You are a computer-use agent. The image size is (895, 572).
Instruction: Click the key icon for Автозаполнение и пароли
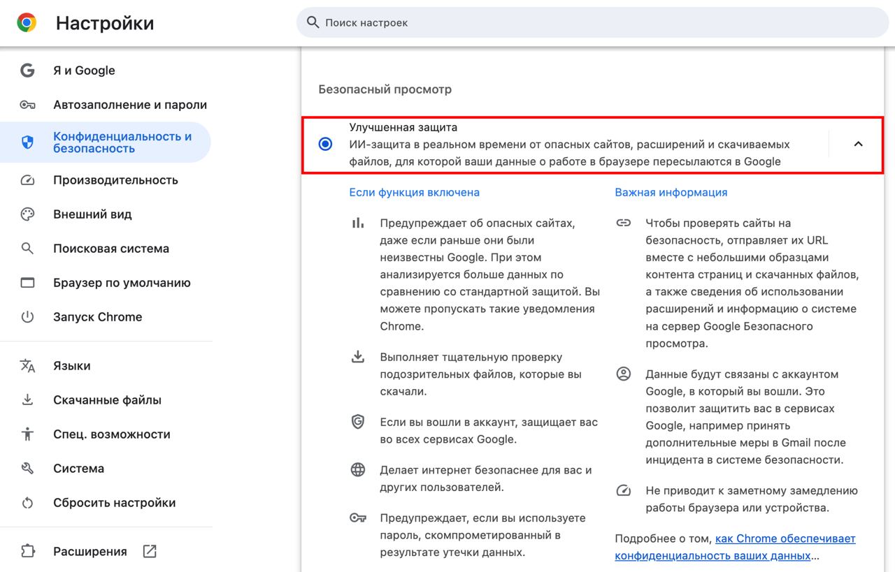pyautogui.click(x=27, y=105)
